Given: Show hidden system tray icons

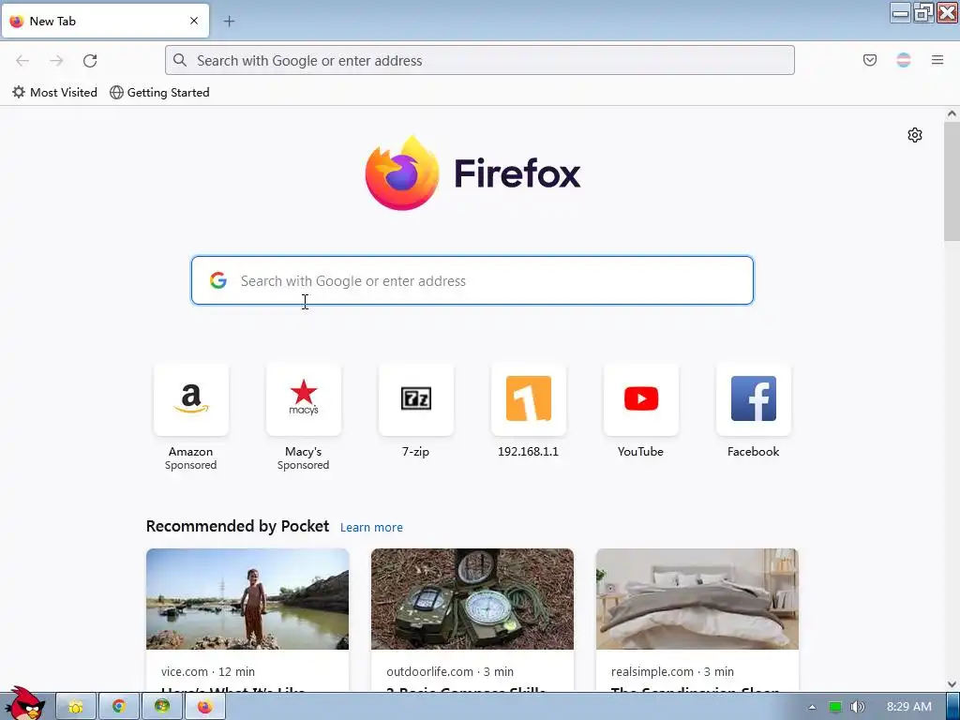Looking at the screenshot, I should point(813,707).
